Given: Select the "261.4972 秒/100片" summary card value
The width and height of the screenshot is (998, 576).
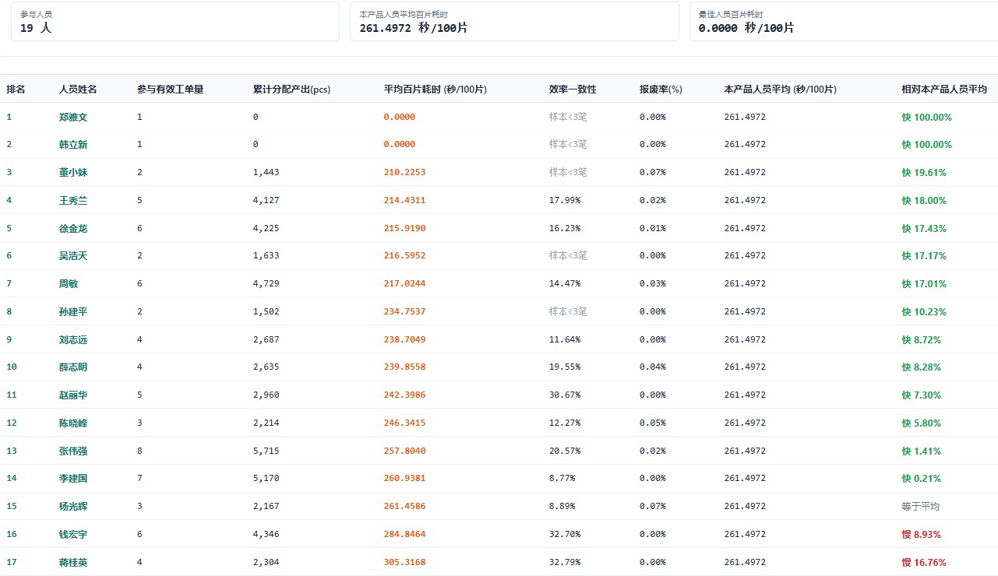Looking at the screenshot, I should coord(414,28).
